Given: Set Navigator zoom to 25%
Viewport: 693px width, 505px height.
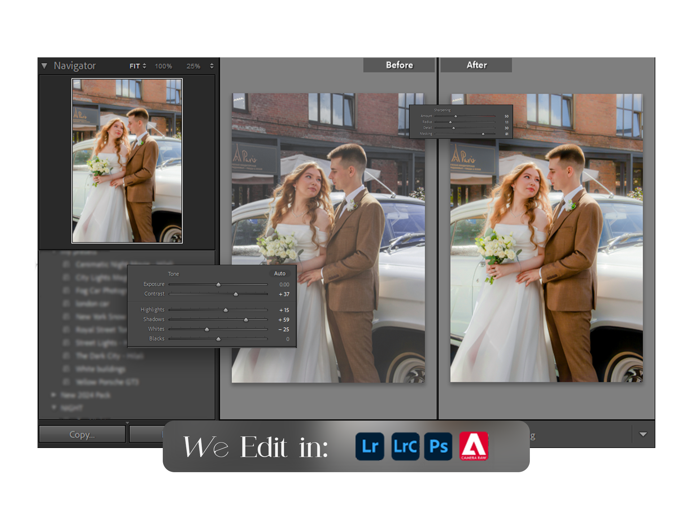Looking at the screenshot, I should point(193,66).
